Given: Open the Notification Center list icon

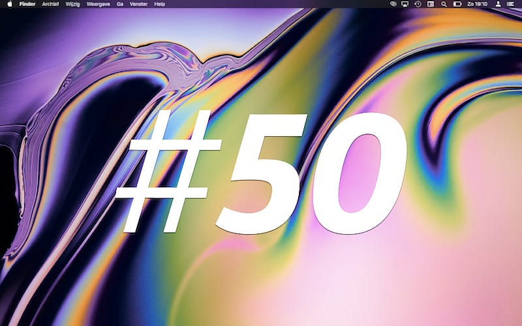Looking at the screenshot, I should (x=510, y=4).
